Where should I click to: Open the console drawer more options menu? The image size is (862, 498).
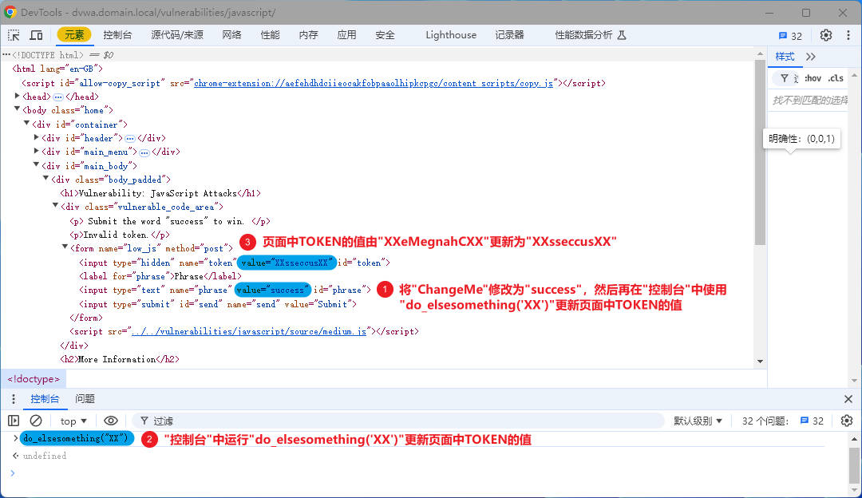pyautogui.click(x=14, y=399)
